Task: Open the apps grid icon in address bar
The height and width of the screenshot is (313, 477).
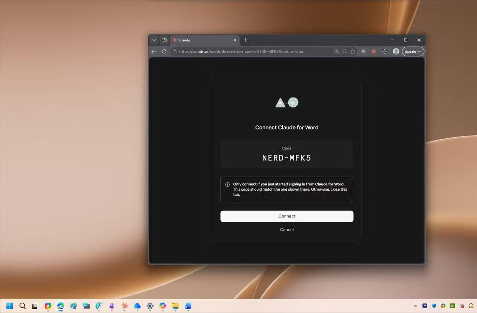Action: (337, 52)
